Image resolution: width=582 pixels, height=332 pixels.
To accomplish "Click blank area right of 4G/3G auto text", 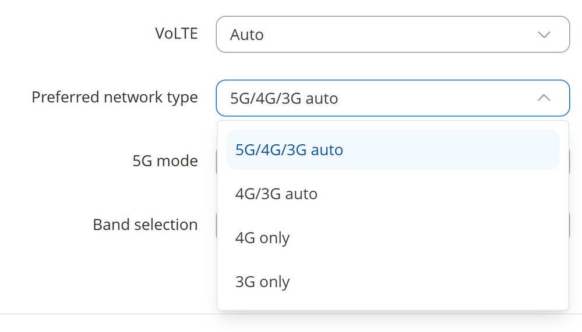I will click(438, 194).
